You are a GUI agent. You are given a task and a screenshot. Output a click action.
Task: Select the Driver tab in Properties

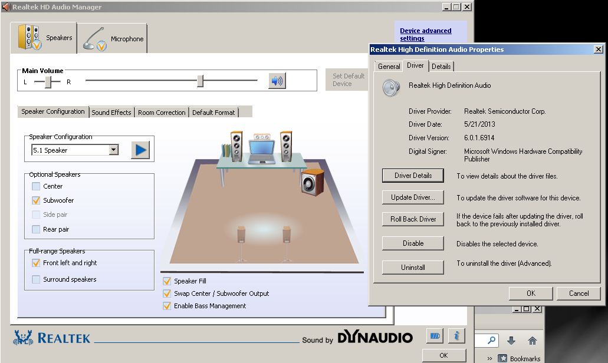click(x=415, y=65)
